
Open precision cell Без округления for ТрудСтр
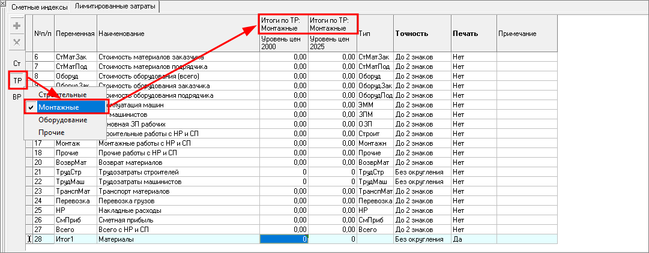[421, 172]
